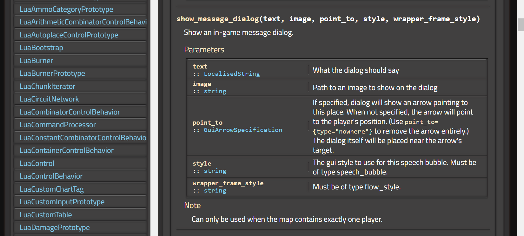Click the page's vertical scrollbar thumb
Screen dimensions: 524x236
(x=521, y=25)
